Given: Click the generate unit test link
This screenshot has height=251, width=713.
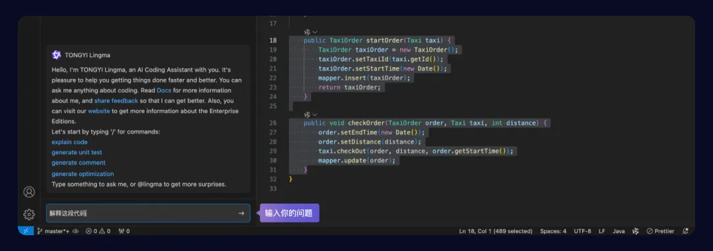Looking at the screenshot, I should 77,152.
